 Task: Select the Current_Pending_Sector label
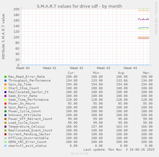coord(29,134)
